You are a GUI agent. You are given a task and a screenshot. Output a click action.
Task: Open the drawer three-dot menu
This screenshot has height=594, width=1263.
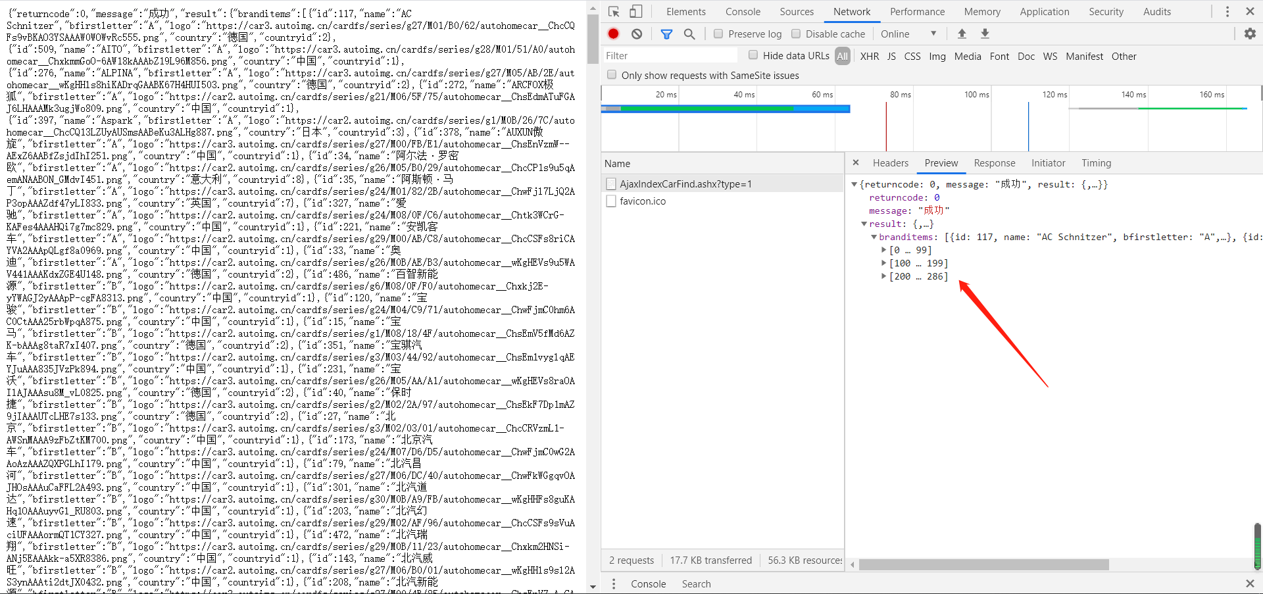point(614,583)
